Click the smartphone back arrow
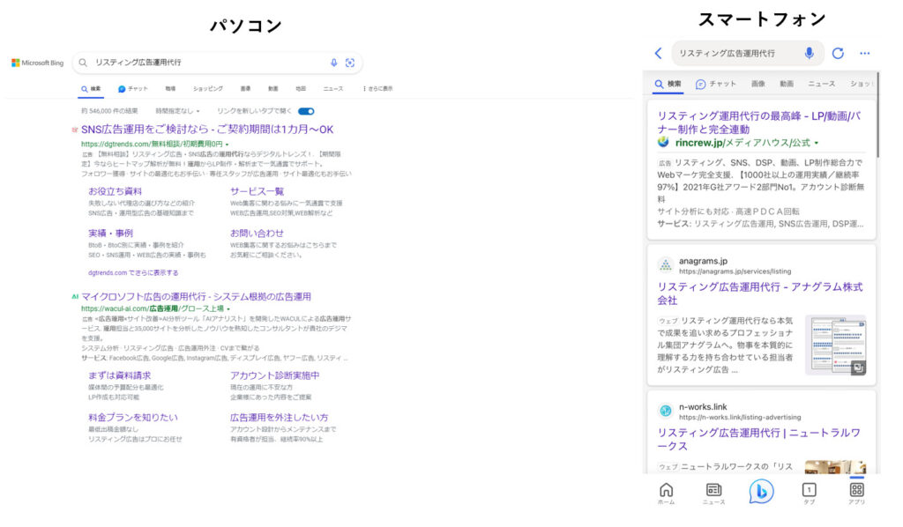The width and height of the screenshot is (903, 527). click(658, 53)
